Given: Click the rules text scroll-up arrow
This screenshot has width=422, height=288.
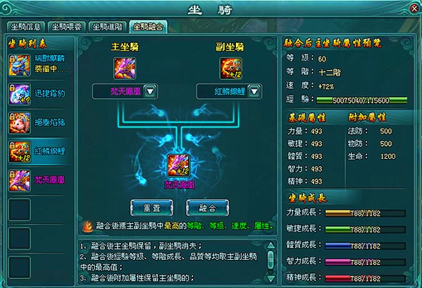Looking at the screenshot, I should (x=270, y=245).
